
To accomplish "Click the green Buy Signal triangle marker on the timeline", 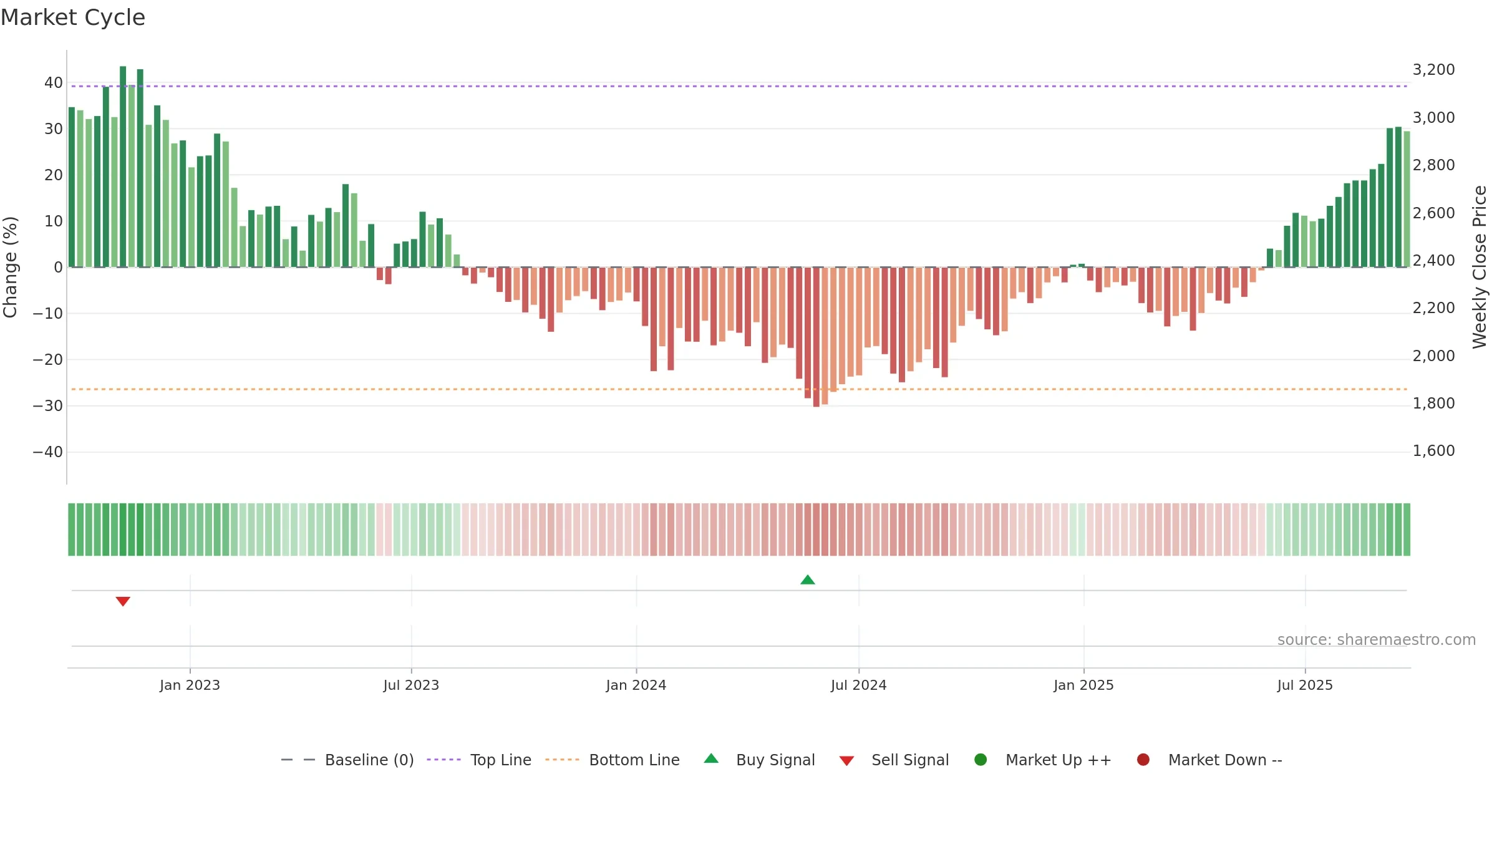I will [x=808, y=579].
